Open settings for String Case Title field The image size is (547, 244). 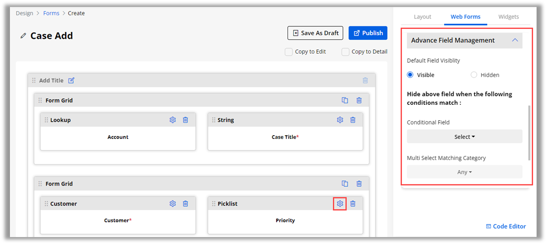pos(340,120)
